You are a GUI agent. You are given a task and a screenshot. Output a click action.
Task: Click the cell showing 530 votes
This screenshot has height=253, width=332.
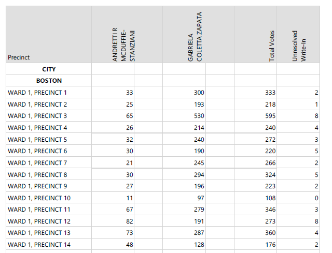point(199,116)
